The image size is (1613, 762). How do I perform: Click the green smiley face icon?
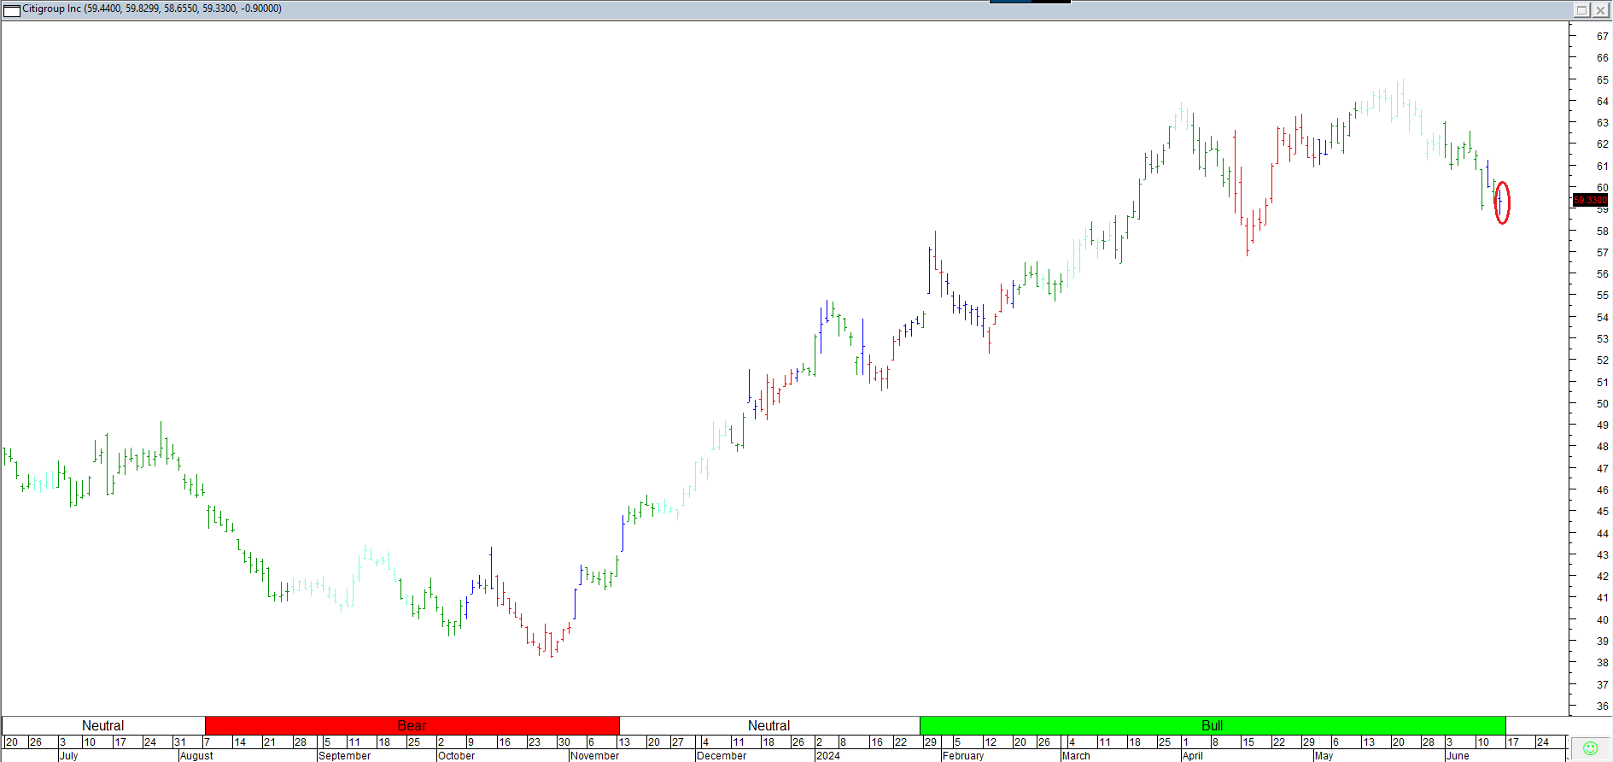[x=1590, y=748]
